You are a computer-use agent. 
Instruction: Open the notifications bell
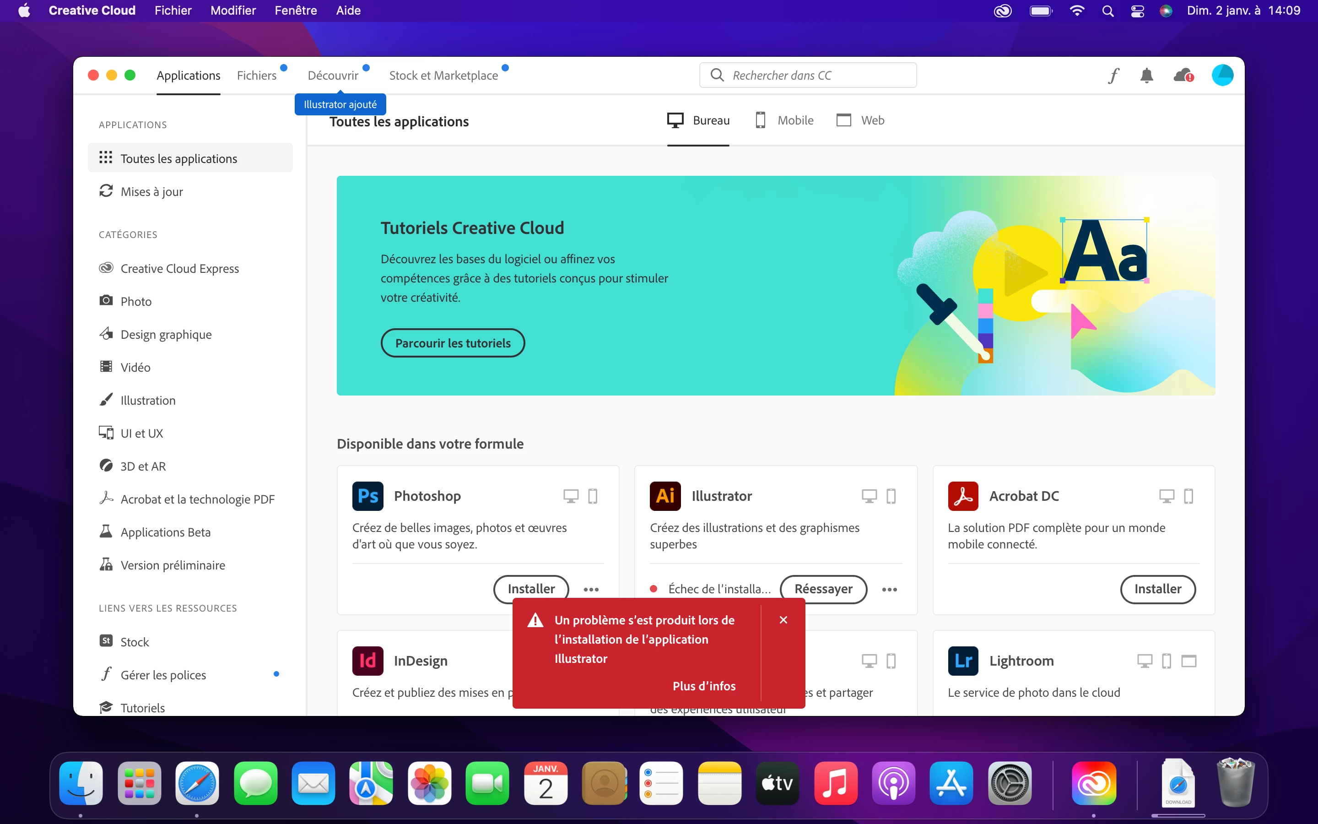pos(1146,75)
